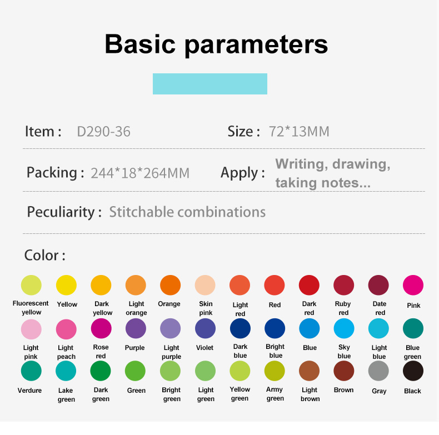Viewport: 439px width, 435px height.
Task: Pick the Skin pink color swatch
Action: (205, 285)
